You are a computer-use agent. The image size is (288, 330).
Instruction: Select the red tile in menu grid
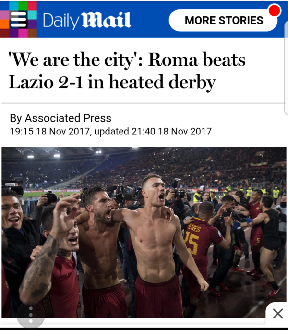click(32, 6)
